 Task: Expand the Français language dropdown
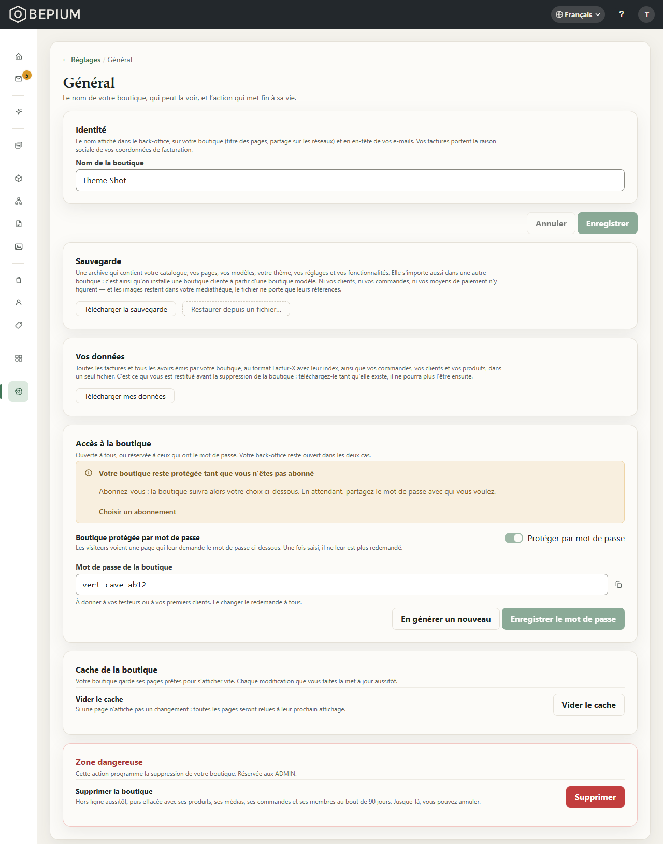[578, 14]
